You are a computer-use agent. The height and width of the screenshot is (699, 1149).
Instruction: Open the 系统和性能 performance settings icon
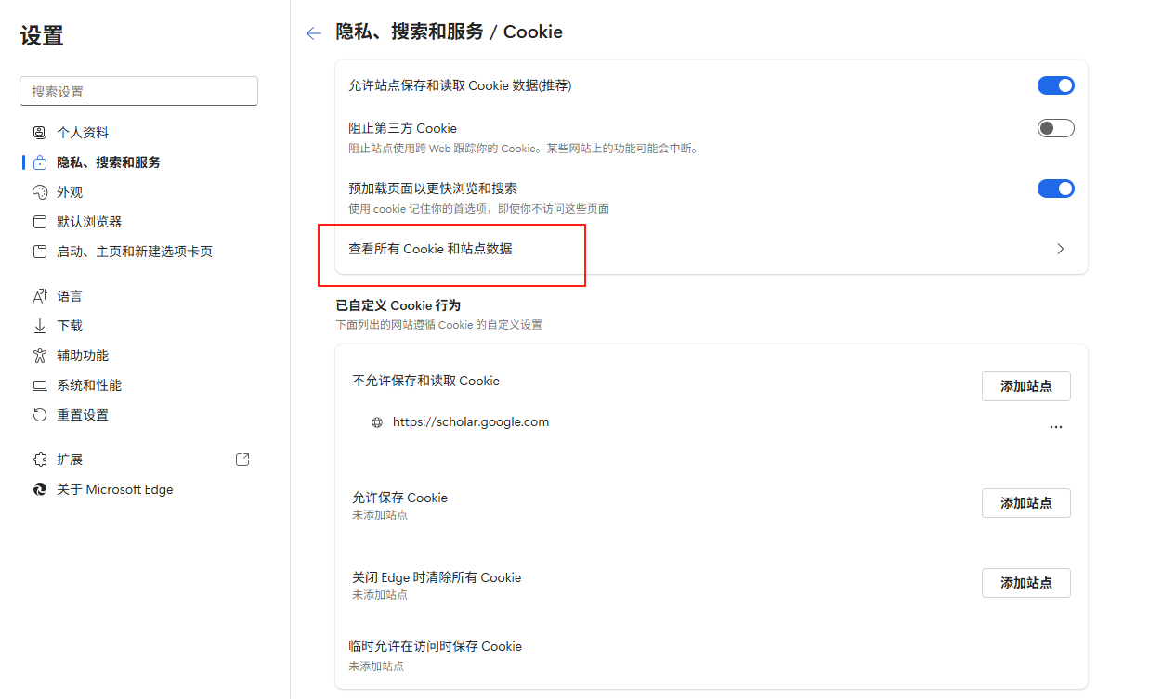[39, 384]
